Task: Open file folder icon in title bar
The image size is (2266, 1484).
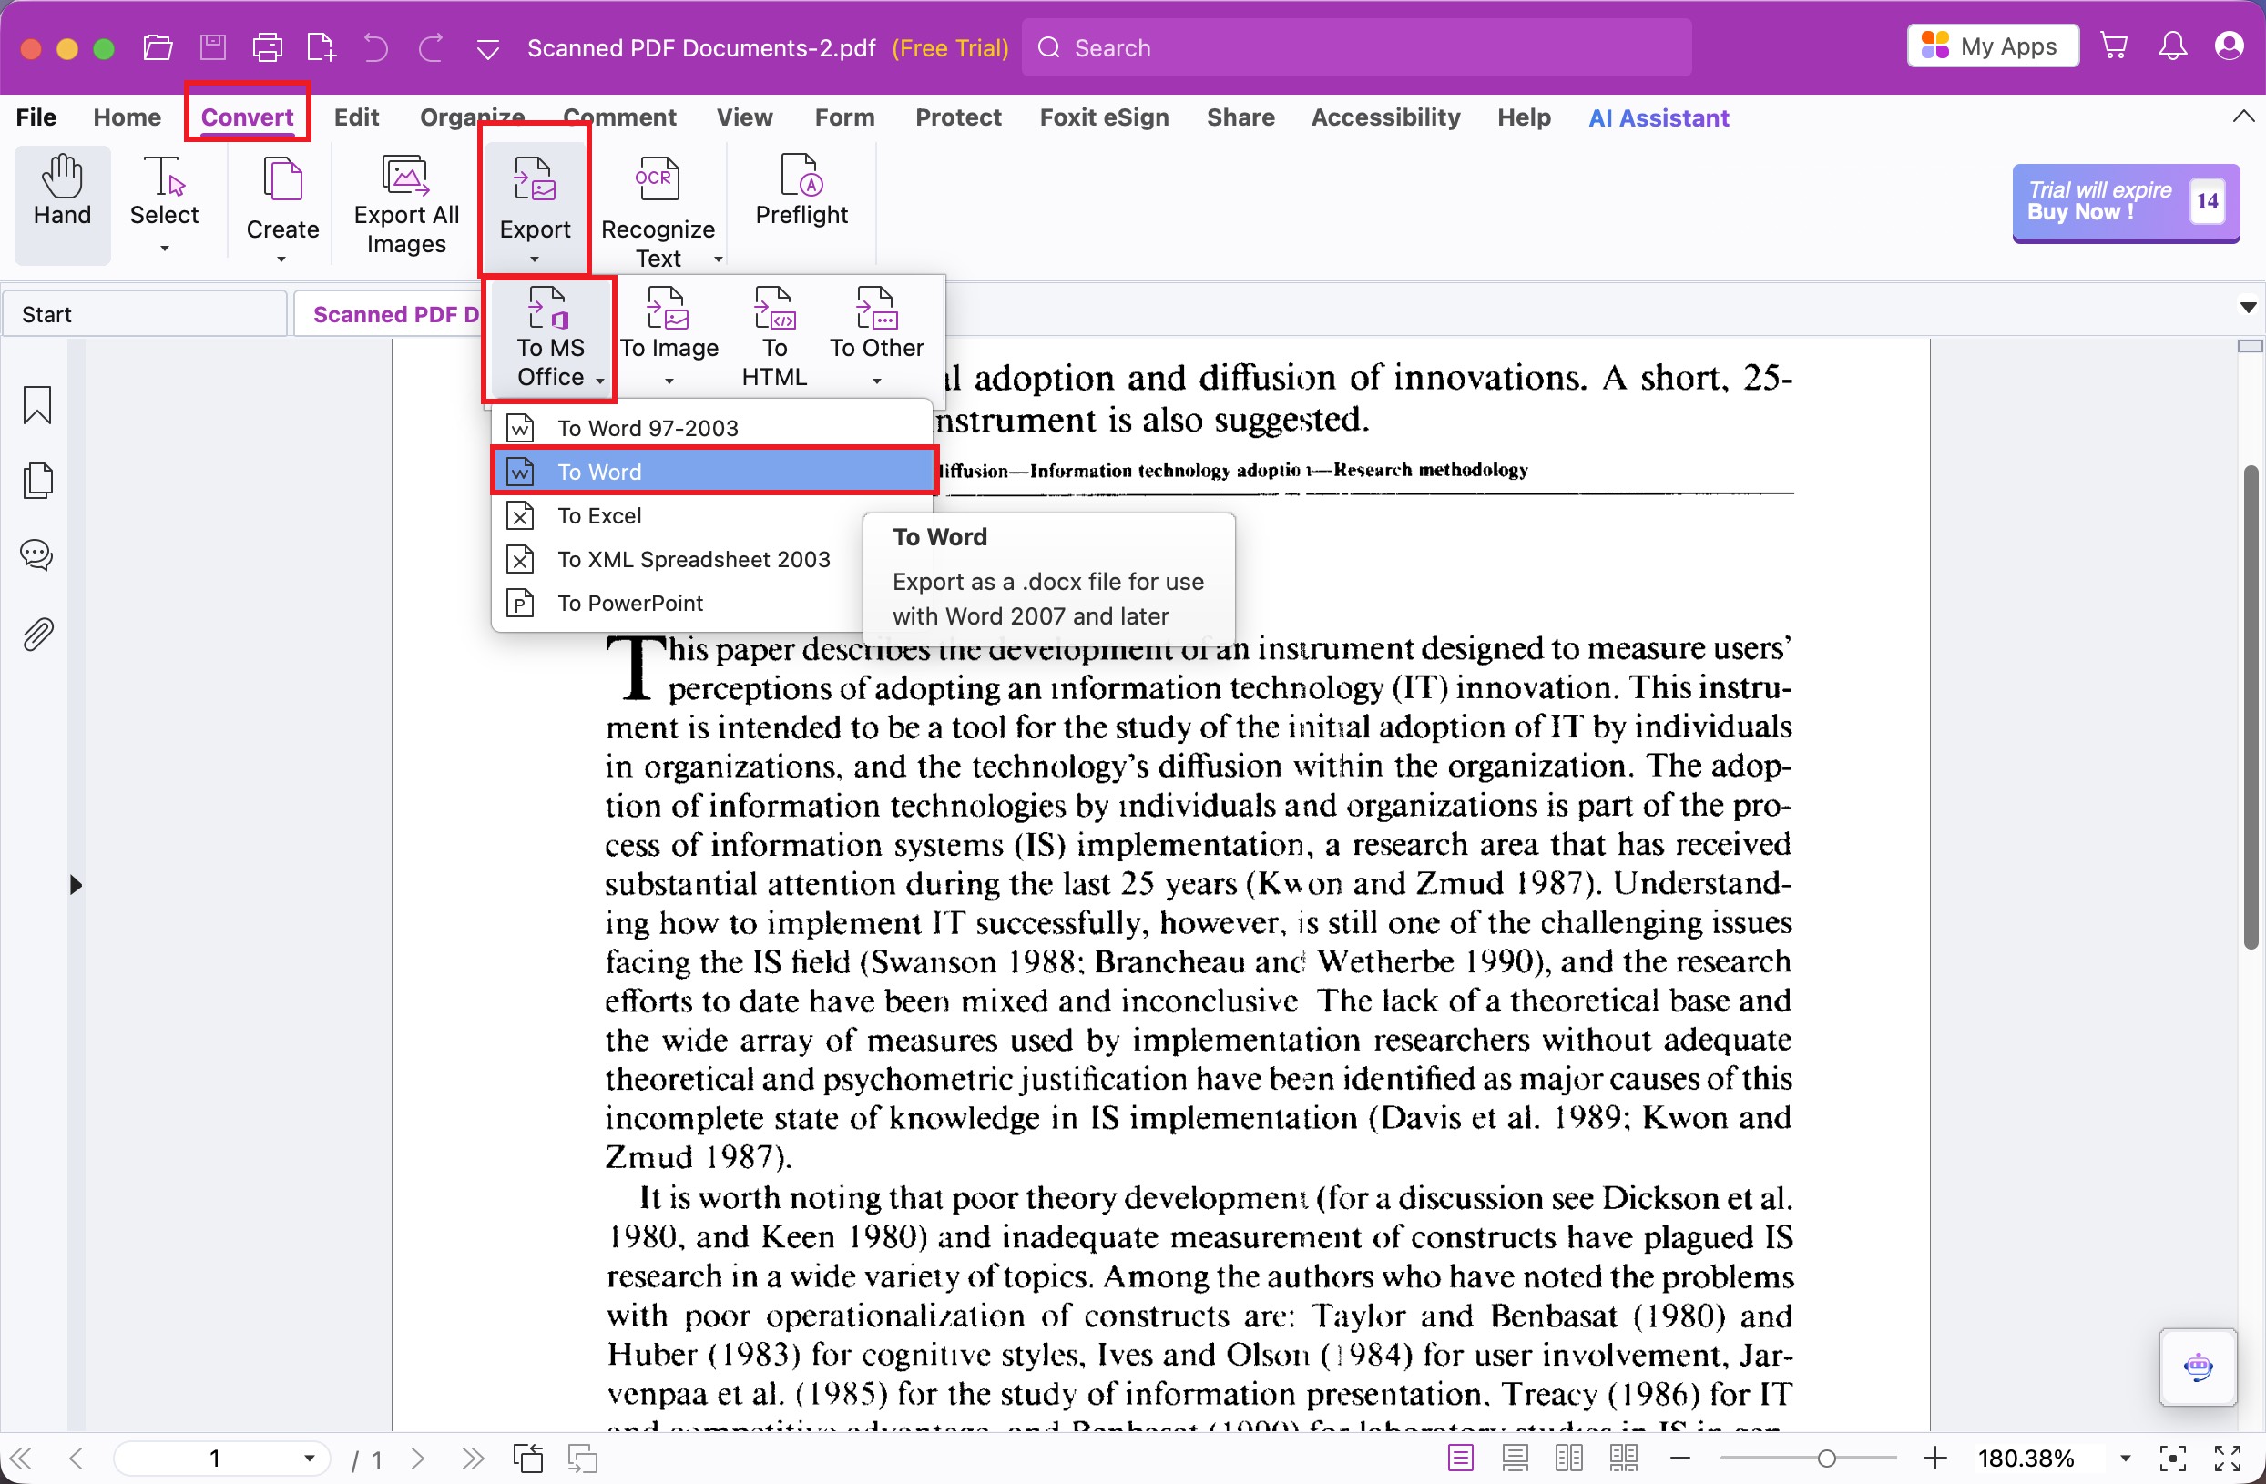Action: click(x=157, y=46)
